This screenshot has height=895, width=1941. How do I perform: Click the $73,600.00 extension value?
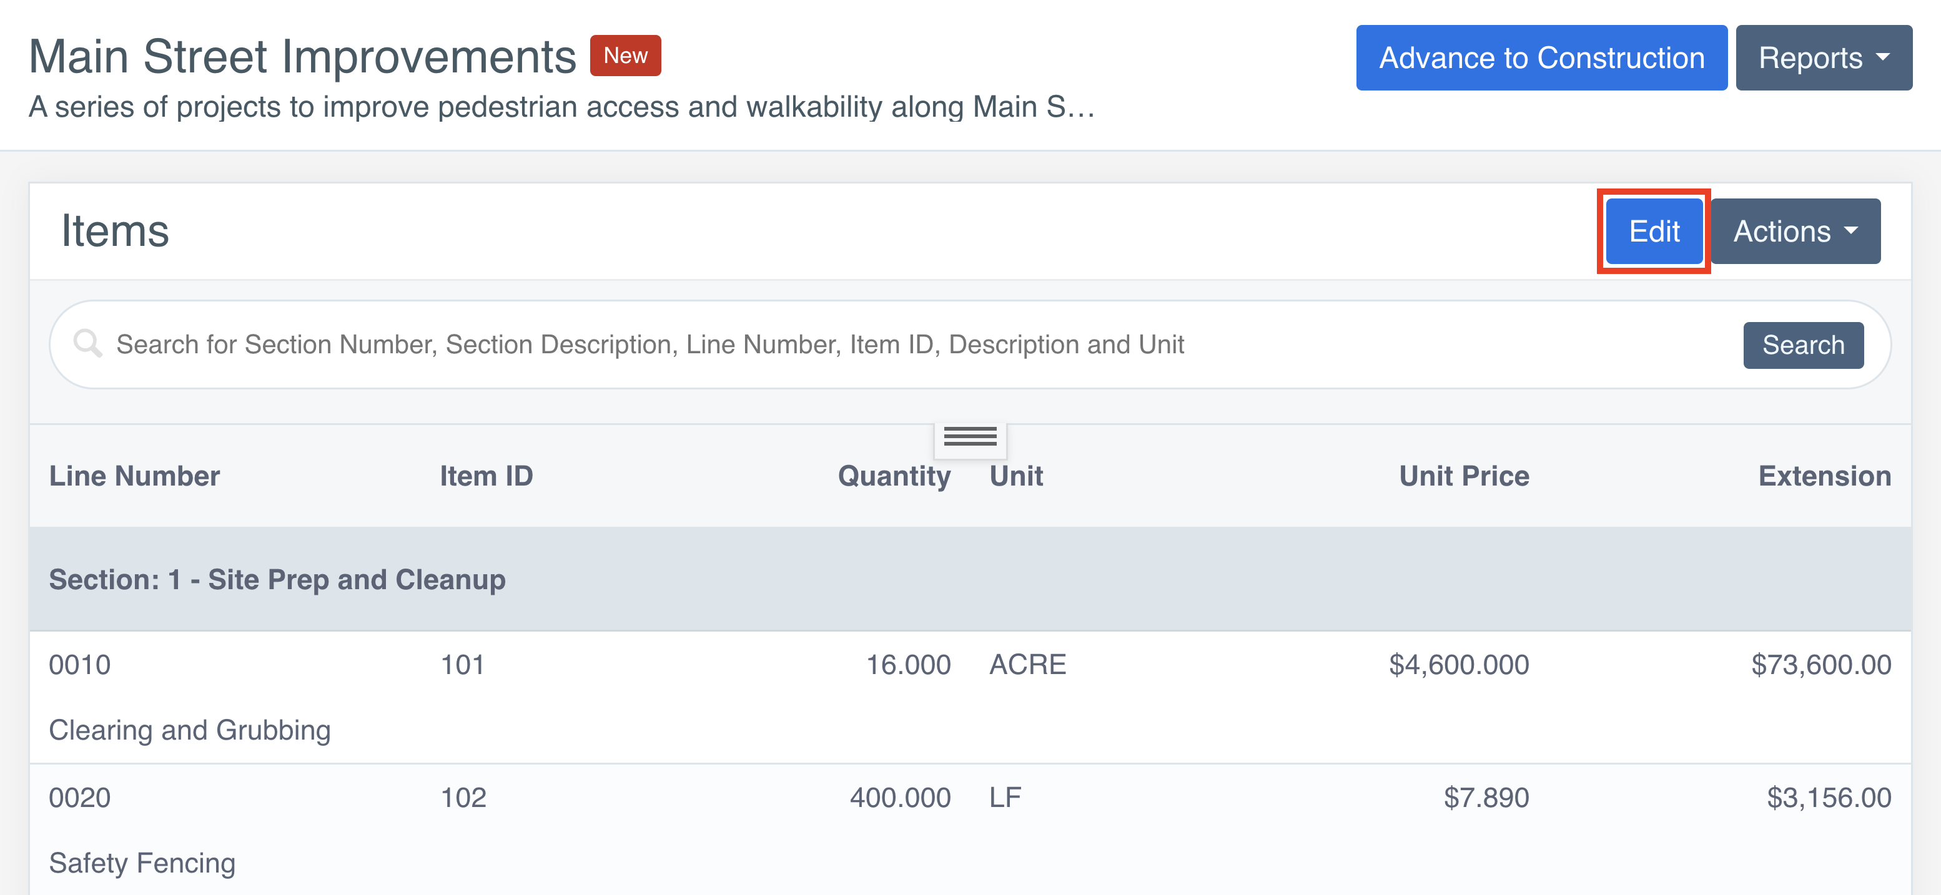[x=1820, y=665]
